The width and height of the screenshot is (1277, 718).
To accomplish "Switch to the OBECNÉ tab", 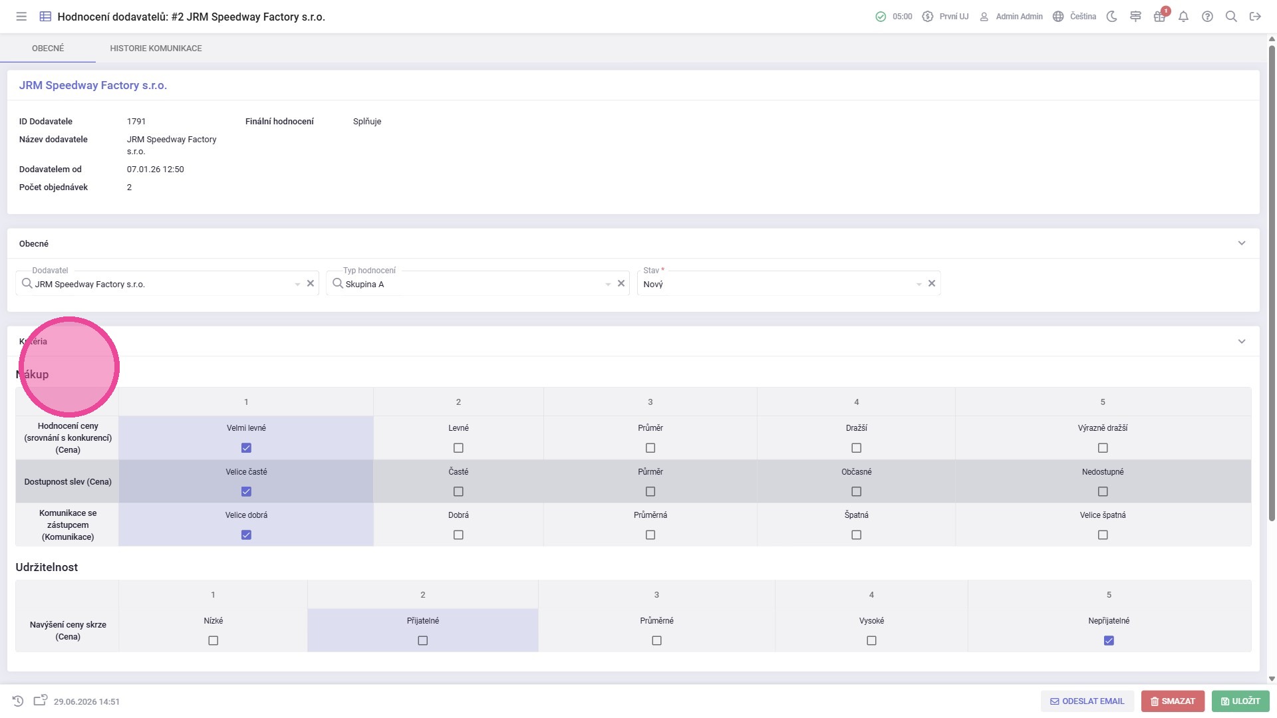I will pyautogui.click(x=48, y=49).
